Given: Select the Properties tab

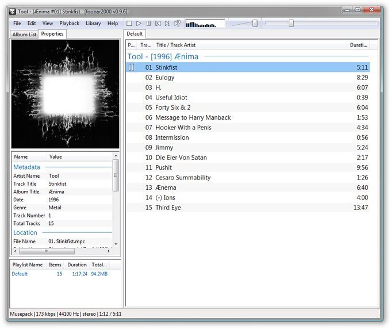Looking at the screenshot, I should pos(52,34).
